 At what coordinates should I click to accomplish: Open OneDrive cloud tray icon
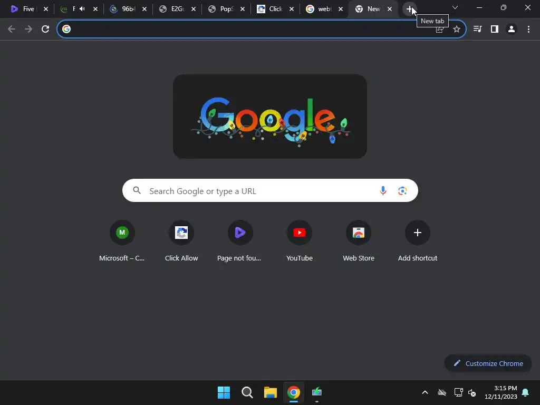coord(442,392)
